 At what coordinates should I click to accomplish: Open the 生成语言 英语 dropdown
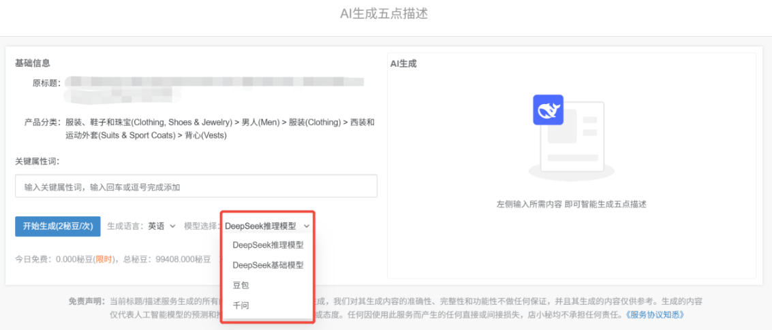[x=162, y=226]
